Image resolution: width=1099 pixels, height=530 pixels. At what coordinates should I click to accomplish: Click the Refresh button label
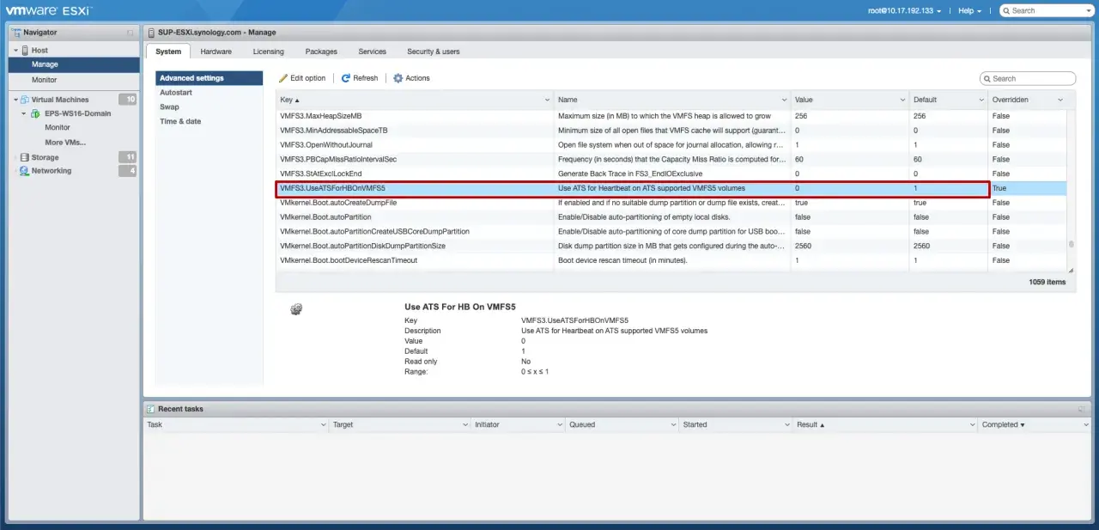click(x=365, y=78)
